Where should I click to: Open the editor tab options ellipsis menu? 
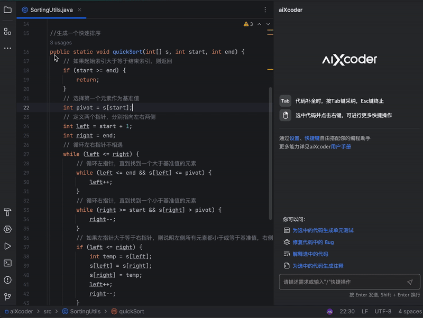tap(265, 10)
